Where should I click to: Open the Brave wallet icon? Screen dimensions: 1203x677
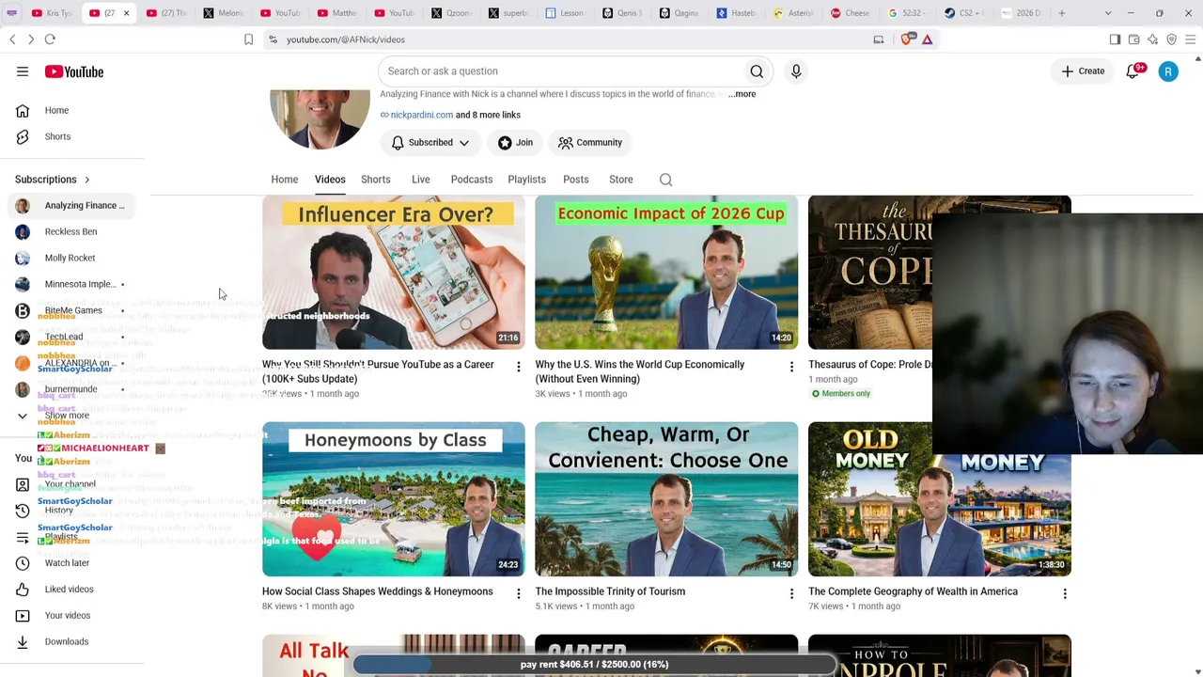(x=1133, y=39)
